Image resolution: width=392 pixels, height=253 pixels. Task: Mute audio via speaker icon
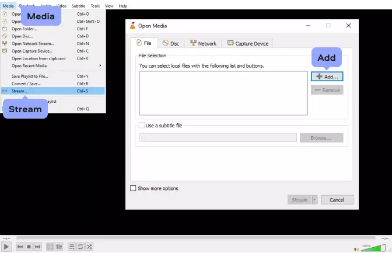click(x=356, y=249)
